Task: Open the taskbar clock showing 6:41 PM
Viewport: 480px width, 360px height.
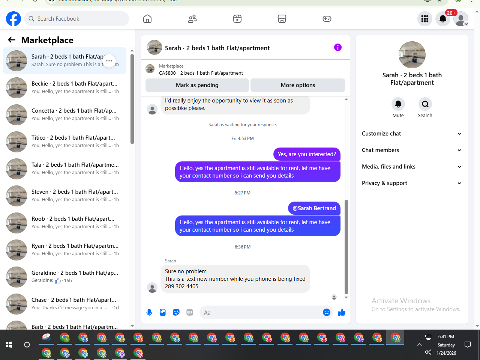Action: point(446,337)
